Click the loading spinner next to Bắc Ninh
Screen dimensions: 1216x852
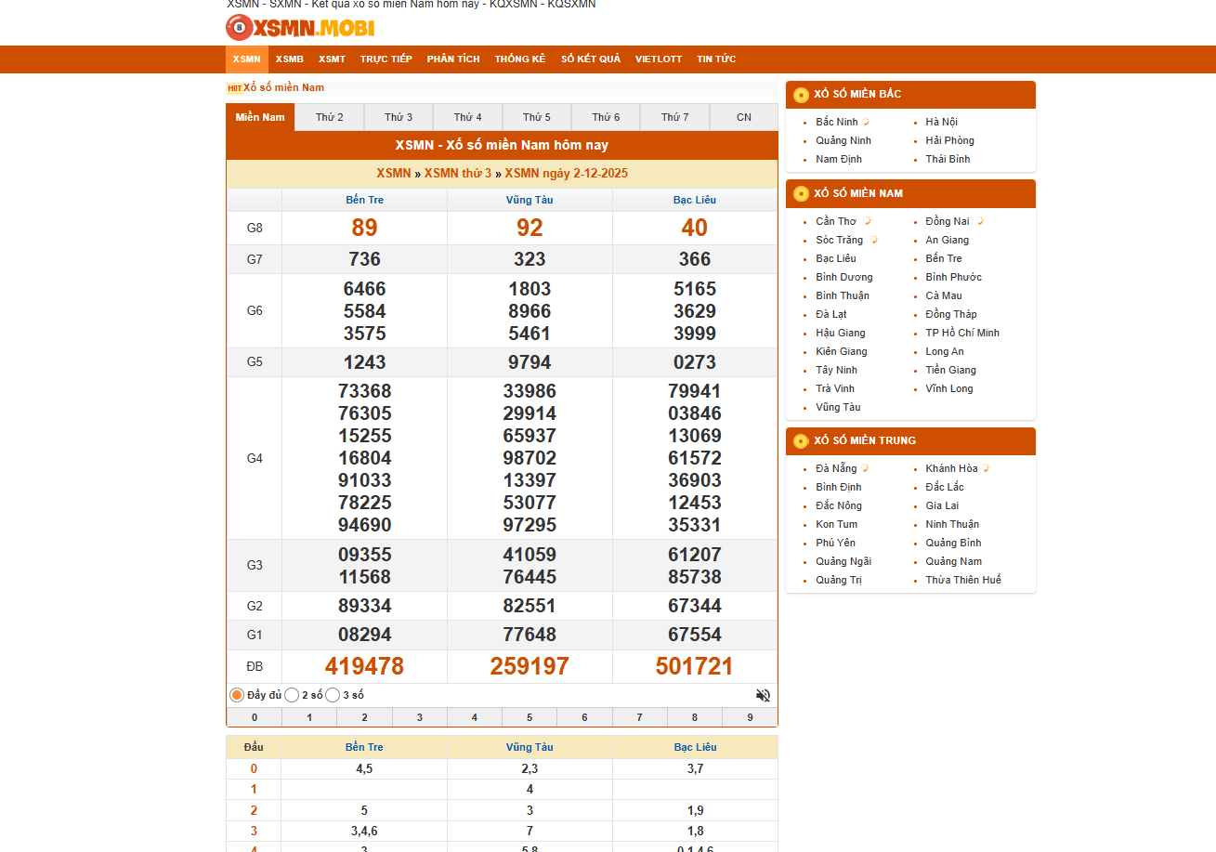pos(866,122)
